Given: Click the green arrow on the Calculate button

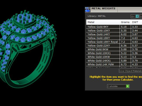Looking at the screenshot, I should pyautogui.click(x=128, y=86).
